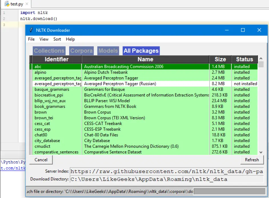Open the Sort menu
The width and height of the screenshot is (269, 198).
[x=57, y=39]
